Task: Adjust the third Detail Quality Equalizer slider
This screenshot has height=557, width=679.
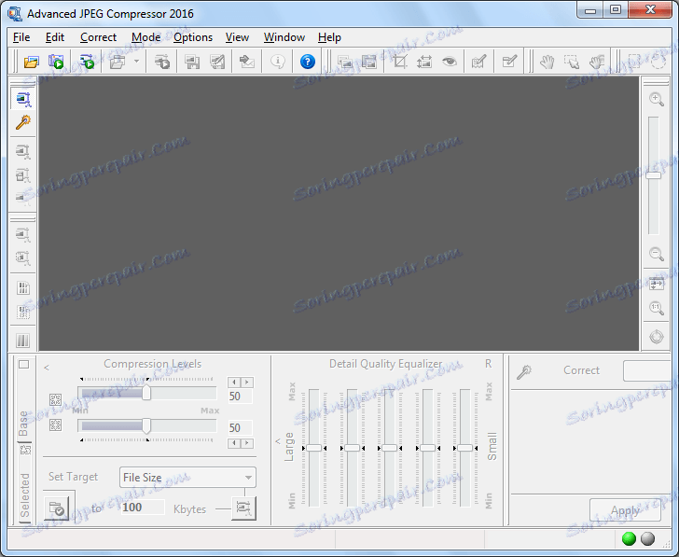Action: pyautogui.click(x=389, y=448)
